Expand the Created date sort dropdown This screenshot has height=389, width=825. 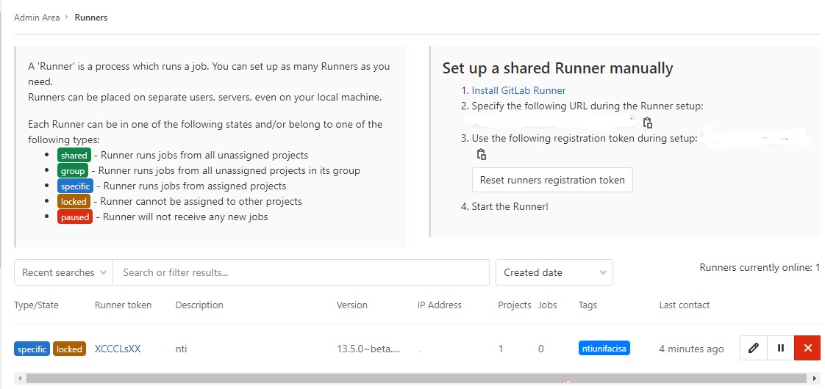click(x=554, y=272)
